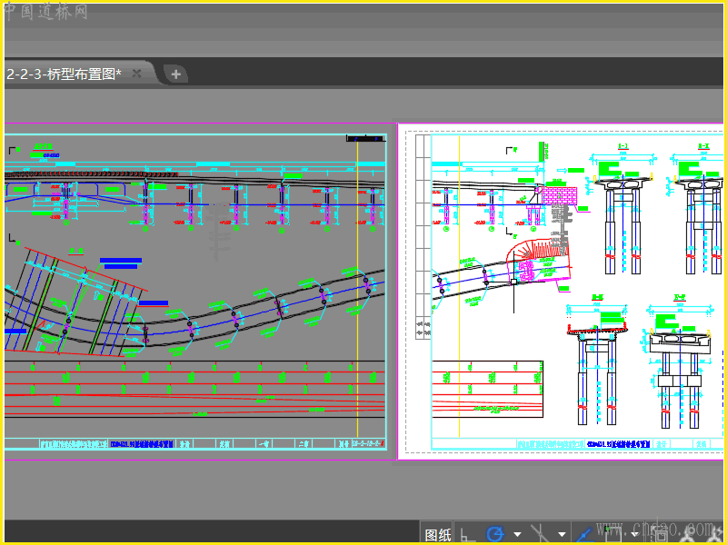
Task: Expand the polar tracking angle dropdown arrow
Action: coord(517,534)
